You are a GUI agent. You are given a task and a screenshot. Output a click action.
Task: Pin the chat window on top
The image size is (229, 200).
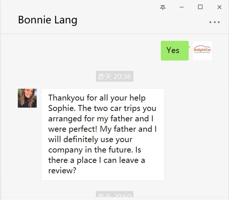163,7
